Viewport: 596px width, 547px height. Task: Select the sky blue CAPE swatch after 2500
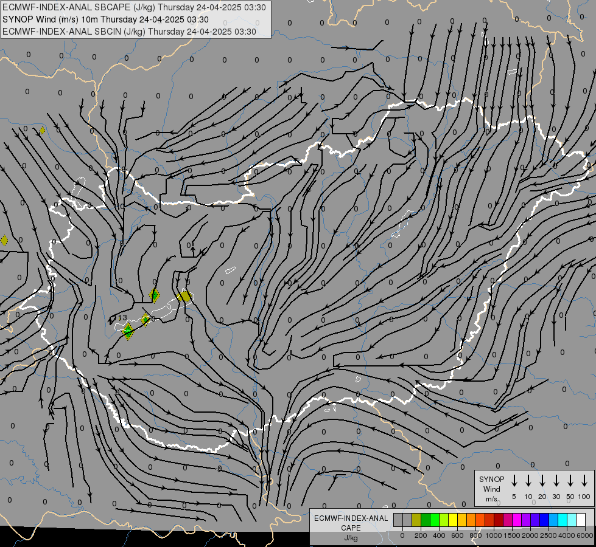pos(554,520)
